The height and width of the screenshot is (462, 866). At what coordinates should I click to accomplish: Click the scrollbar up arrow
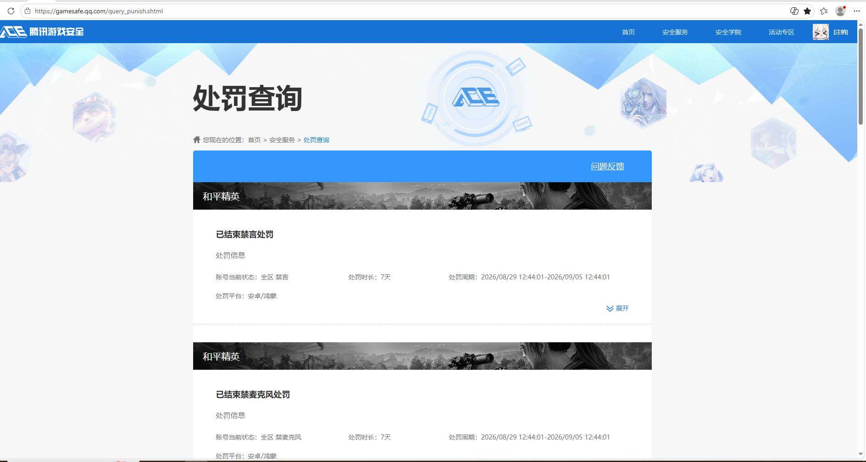[x=861, y=24]
